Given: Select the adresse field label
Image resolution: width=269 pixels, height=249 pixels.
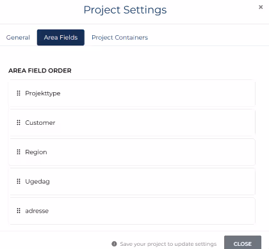Looking at the screenshot, I should tap(37, 211).
